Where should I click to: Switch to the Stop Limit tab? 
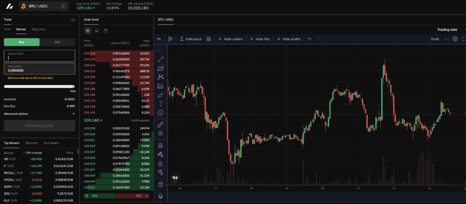click(38, 29)
